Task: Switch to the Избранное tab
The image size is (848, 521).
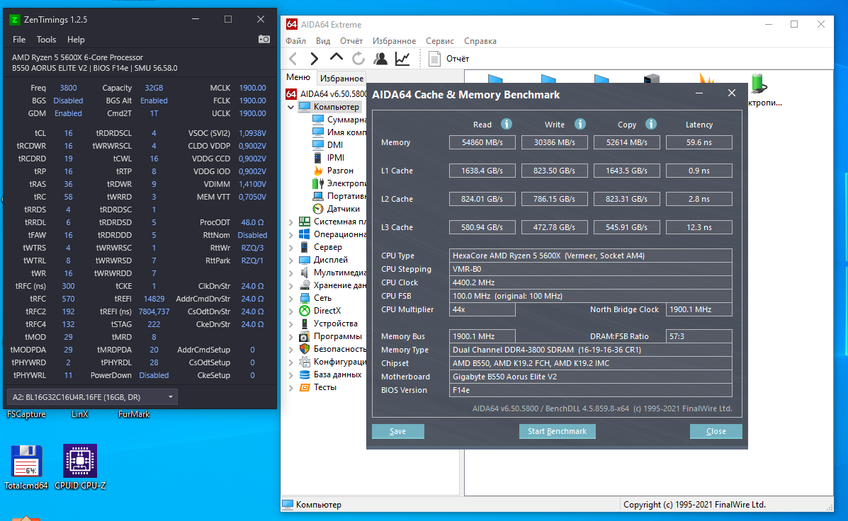Action: tap(341, 79)
